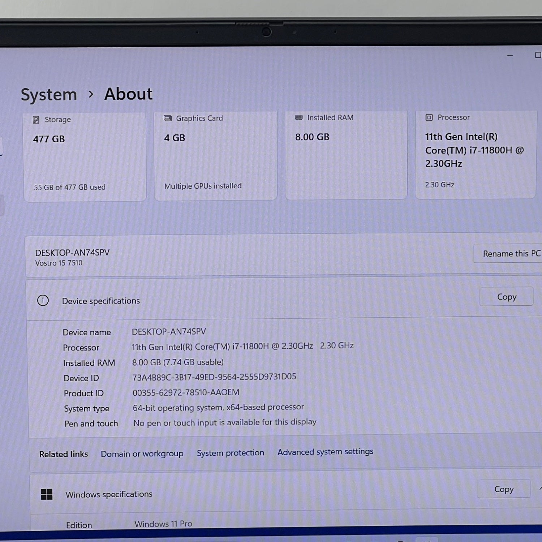Click the Graphics Card monitor icon
The height and width of the screenshot is (542, 542).
coord(168,119)
